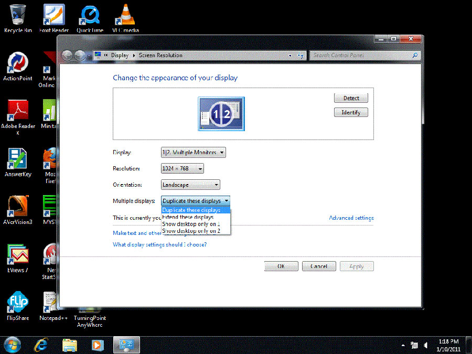The height and width of the screenshot is (354, 472).
Task: Expand the Orientation Landscape dropdown
Action: (190, 185)
